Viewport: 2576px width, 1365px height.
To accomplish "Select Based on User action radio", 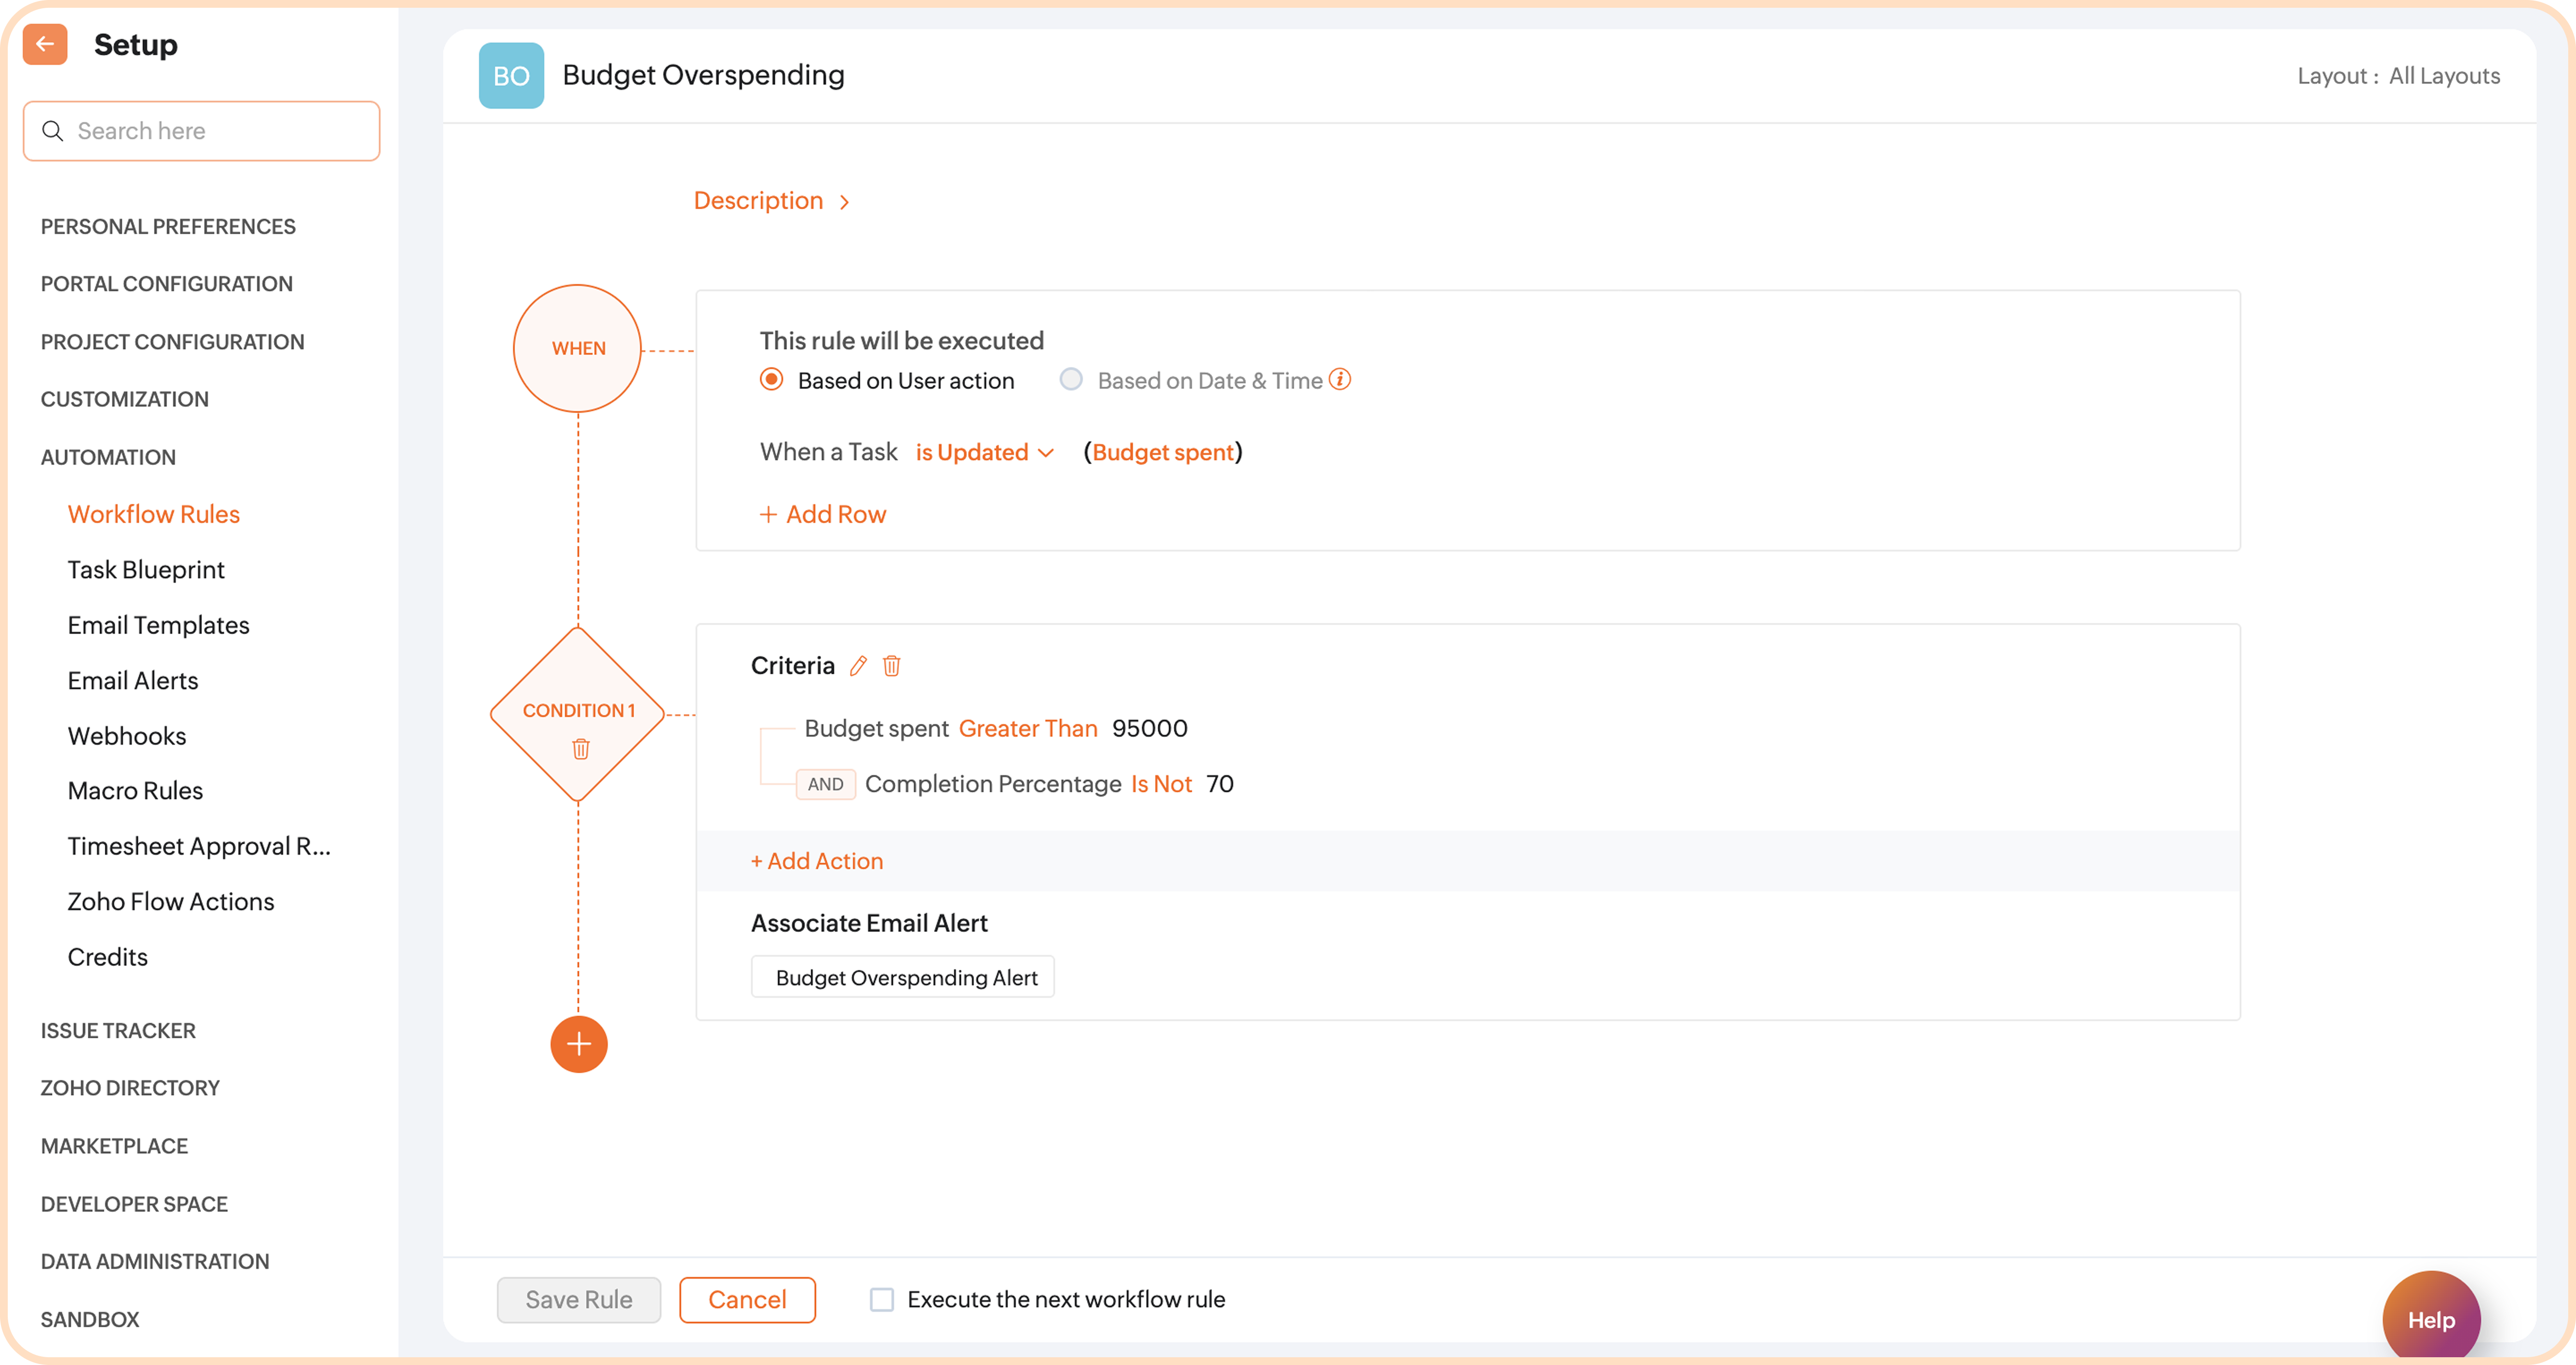I will [x=771, y=380].
